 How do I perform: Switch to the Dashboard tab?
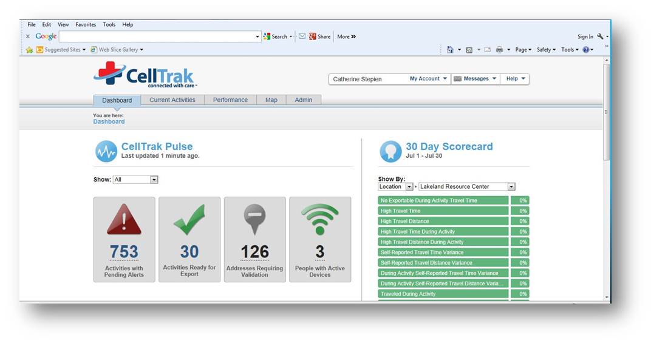coord(117,100)
